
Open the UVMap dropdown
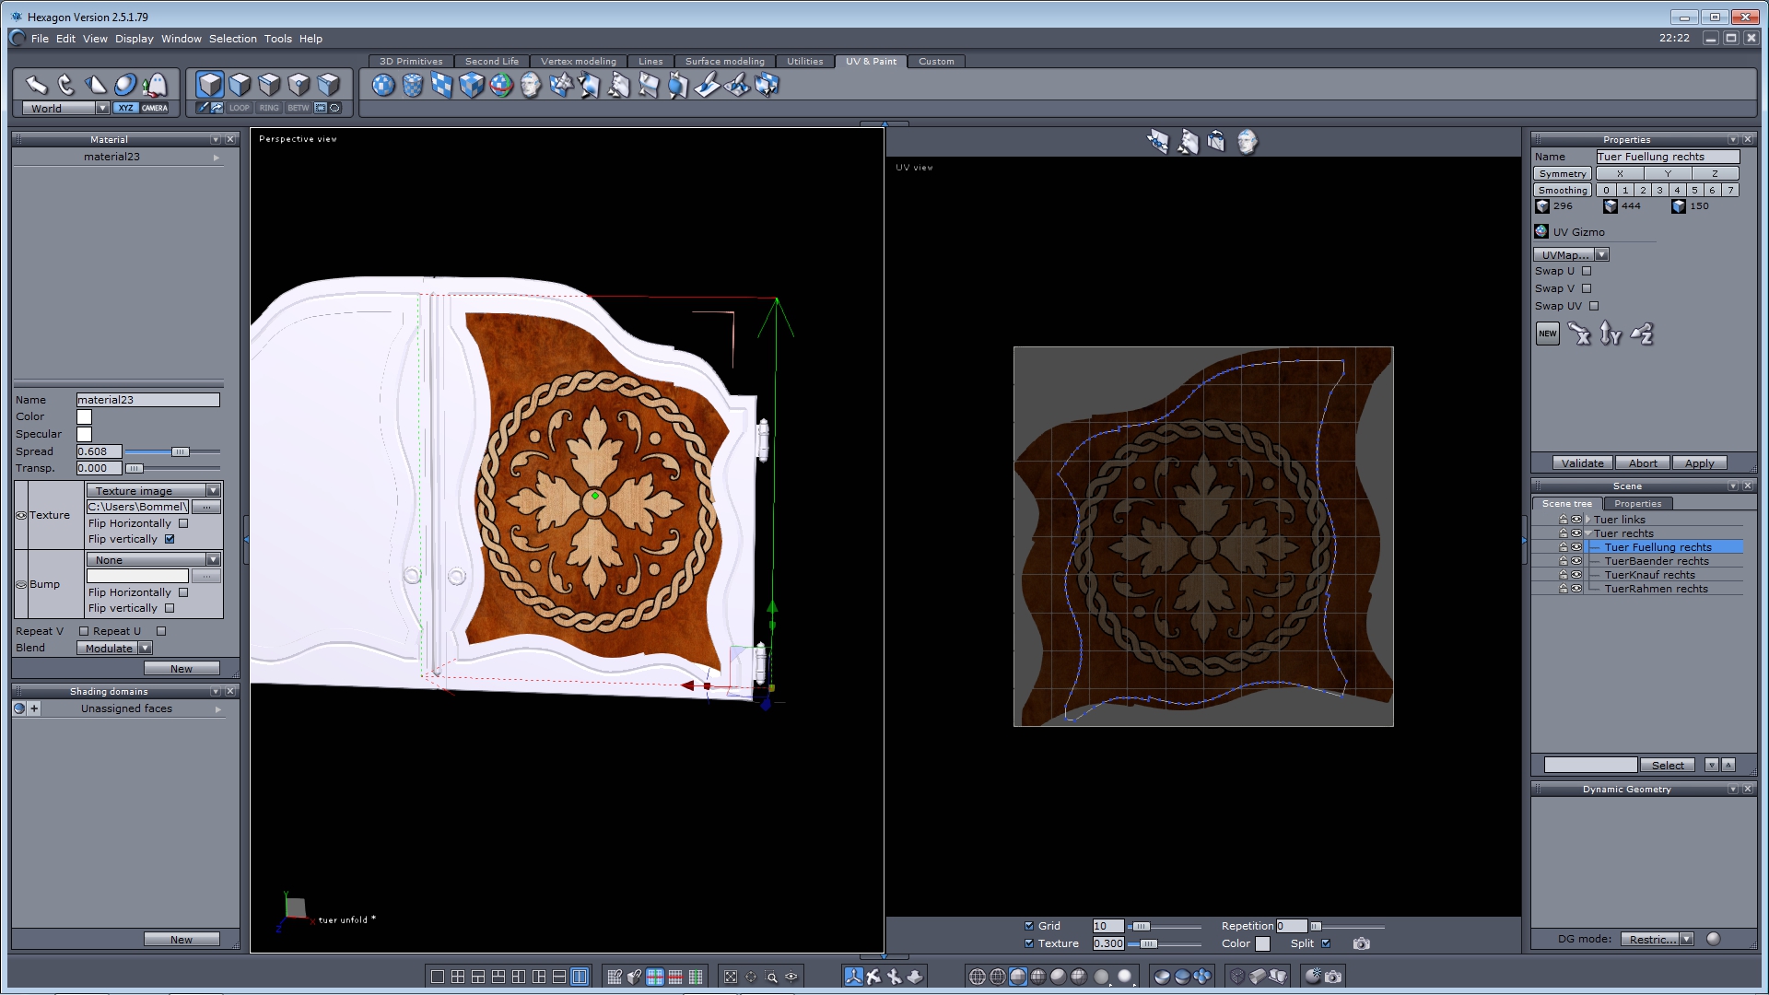point(1601,254)
